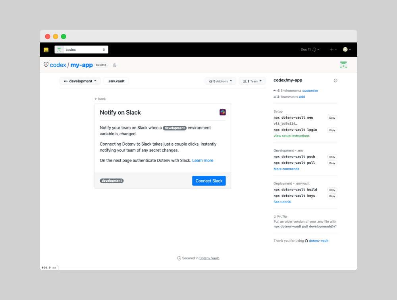
Task: Click the add teammates link
Action: 302,97
